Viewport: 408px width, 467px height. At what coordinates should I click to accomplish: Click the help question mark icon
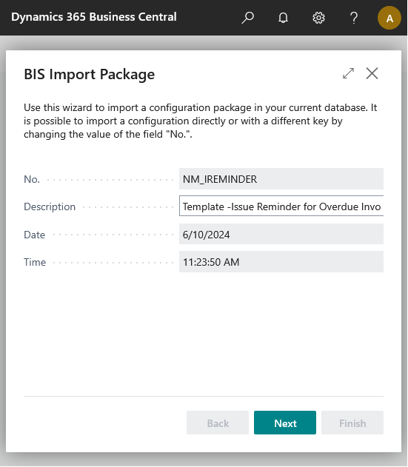[354, 18]
